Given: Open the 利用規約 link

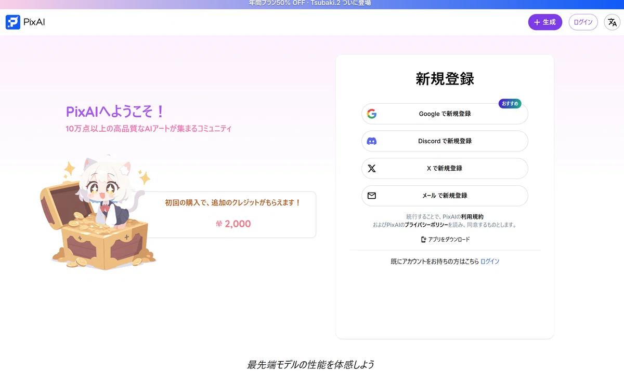Looking at the screenshot, I should coord(472,216).
